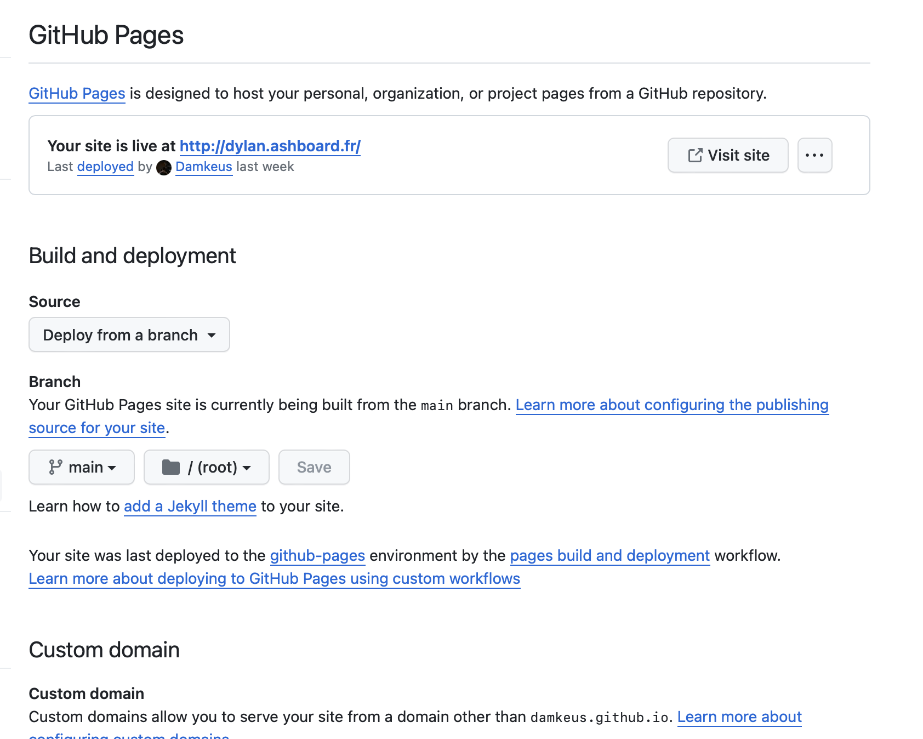The height and width of the screenshot is (739, 923).
Task: Click the external link icon in Visit site
Action: [694, 156]
